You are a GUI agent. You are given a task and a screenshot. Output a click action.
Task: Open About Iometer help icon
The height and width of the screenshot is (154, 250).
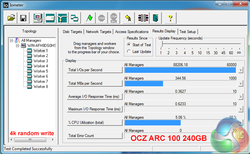170,18
